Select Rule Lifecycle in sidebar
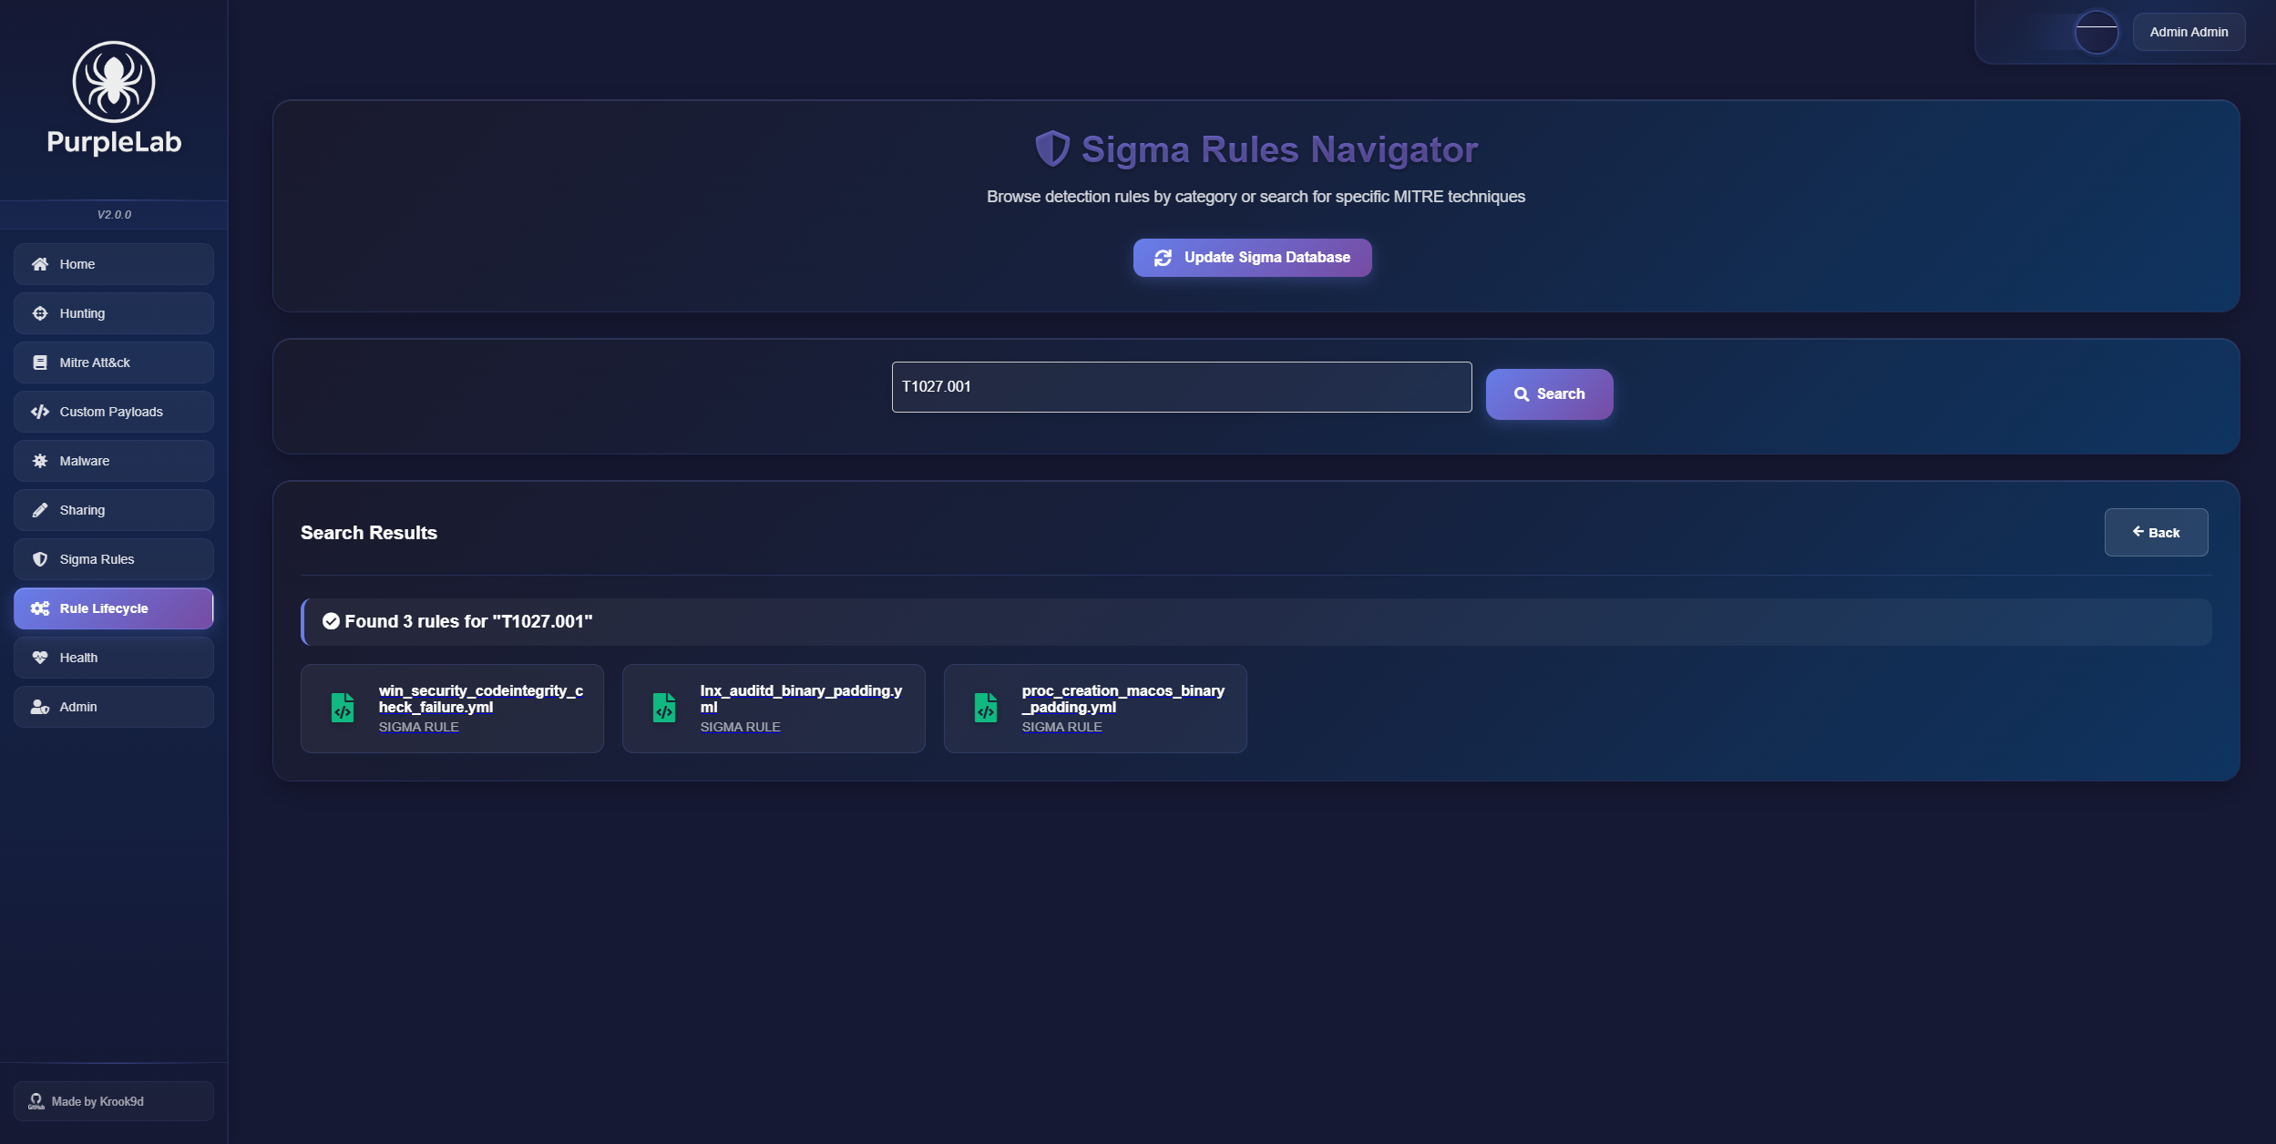This screenshot has width=2276, height=1144. tap(114, 608)
